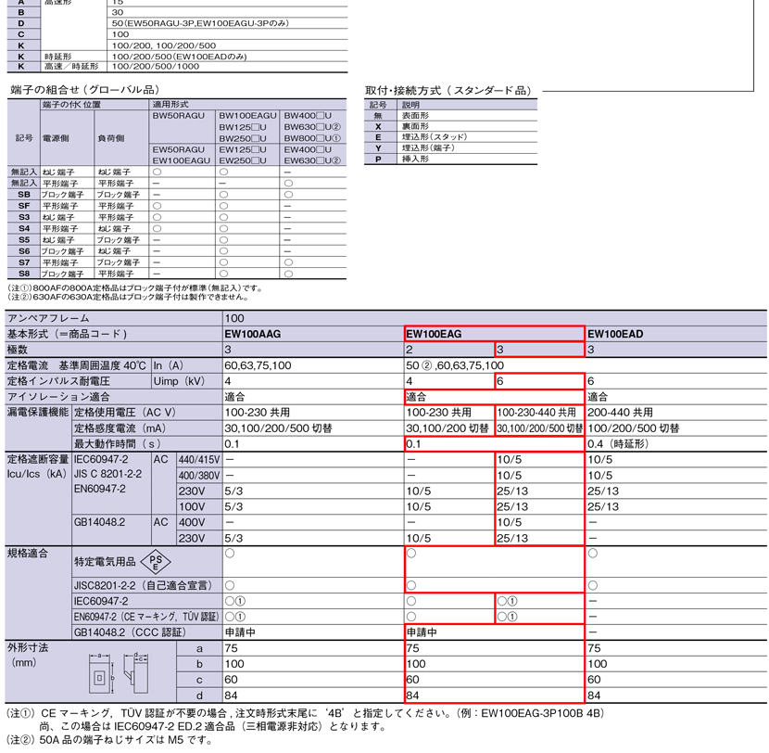769x753 pixels.
Task: Click the アンペアフレーム row label
Action: [48, 318]
